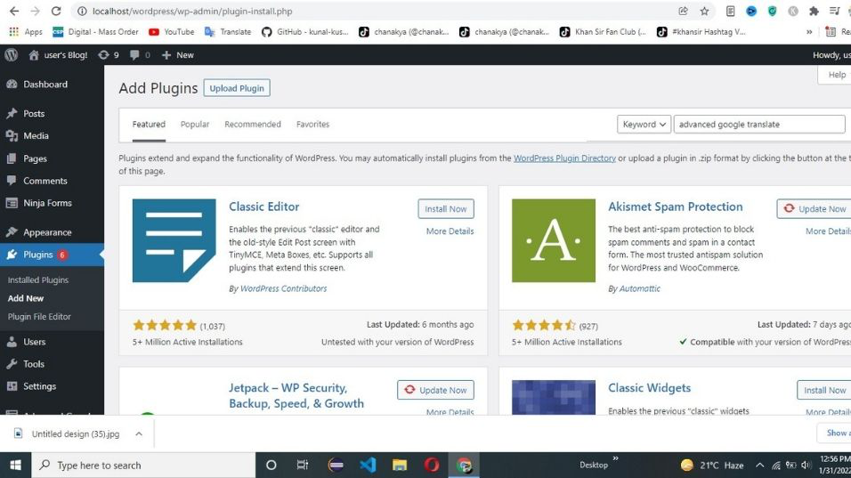This screenshot has height=478, width=851.
Task: Open Akismet Spam Protection title link
Action: point(675,207)
